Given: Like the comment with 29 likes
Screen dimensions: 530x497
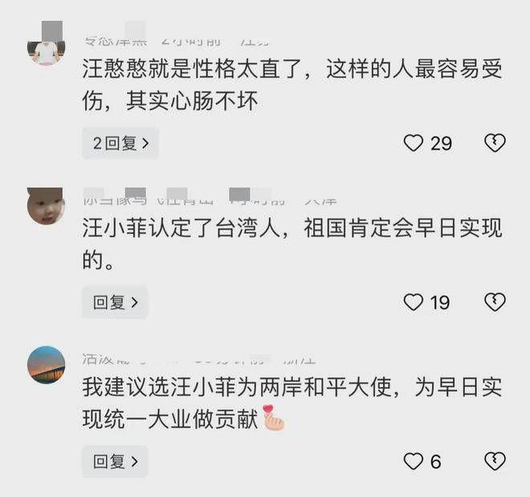Looking at the screenshot, I should click(x=414, y=143).
